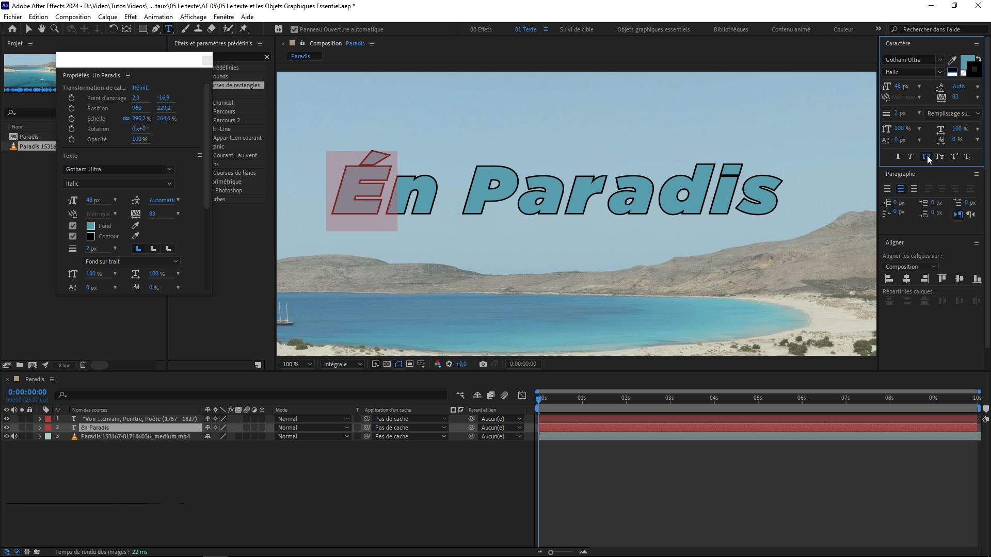Toggle Panneau Ouverture automatique checkbox
Image resolution: width=991 pixels, height=557 pixels.
coord(294,29)
